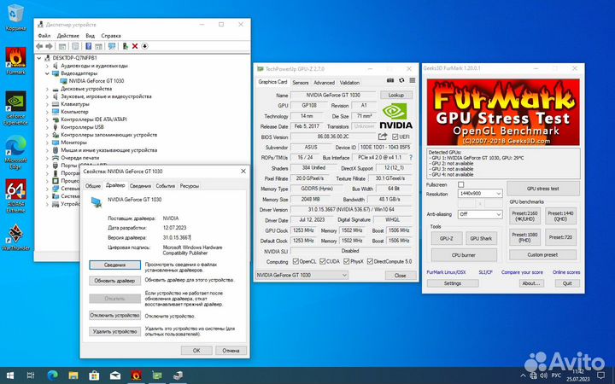The width and height of the screenshot is (615, 384).
Task: Switch to Сведения tab in properties dialog
Action: tap(140, 186)
